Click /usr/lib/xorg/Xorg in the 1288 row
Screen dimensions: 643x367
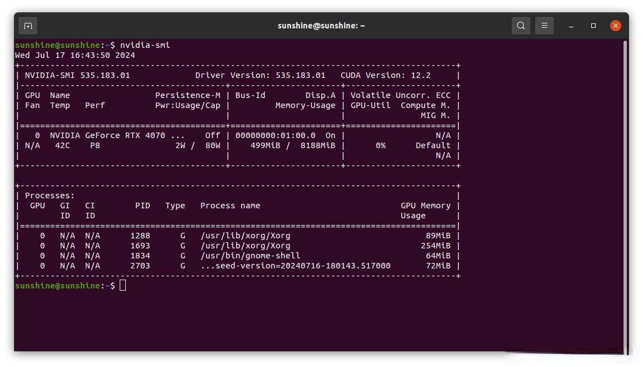(245, 236)
